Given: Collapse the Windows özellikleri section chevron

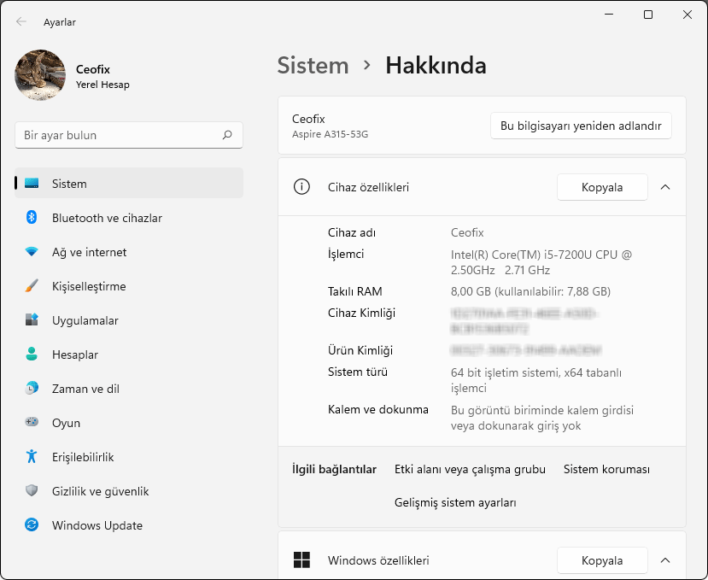Looking at the screenshot, I should point(665,560).
